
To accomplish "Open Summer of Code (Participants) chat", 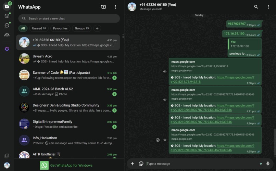I will [68, 75].
